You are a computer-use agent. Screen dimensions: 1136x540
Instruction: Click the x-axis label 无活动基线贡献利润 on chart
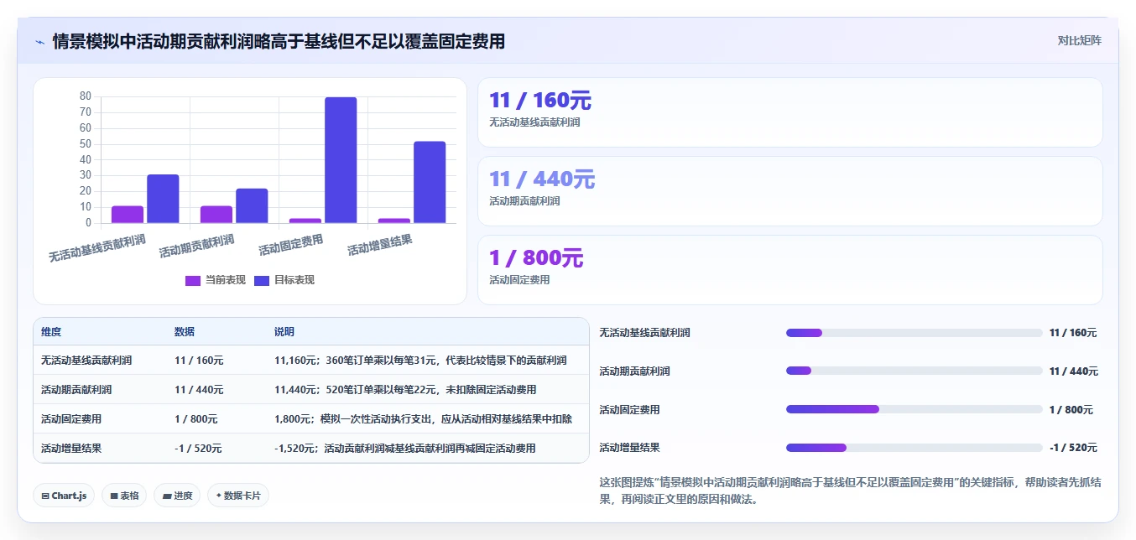98,248
